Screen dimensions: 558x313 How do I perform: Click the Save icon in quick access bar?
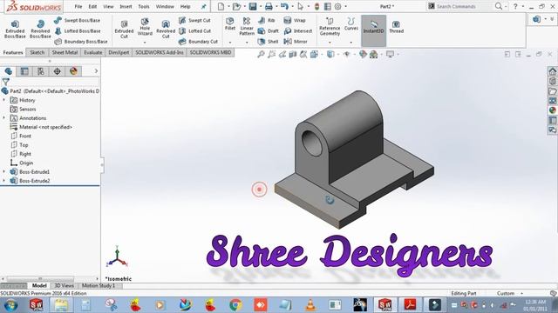coord(253,6)
